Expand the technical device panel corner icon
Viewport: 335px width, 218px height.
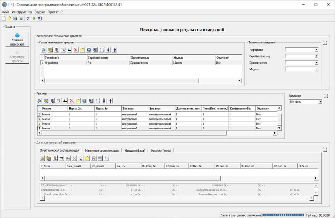(x=325, y=43)
